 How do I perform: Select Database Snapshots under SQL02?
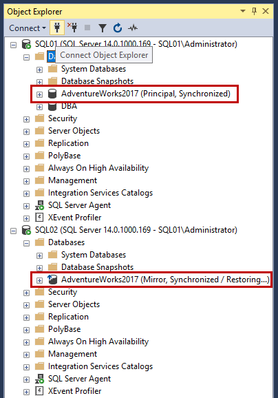(98, 267)
